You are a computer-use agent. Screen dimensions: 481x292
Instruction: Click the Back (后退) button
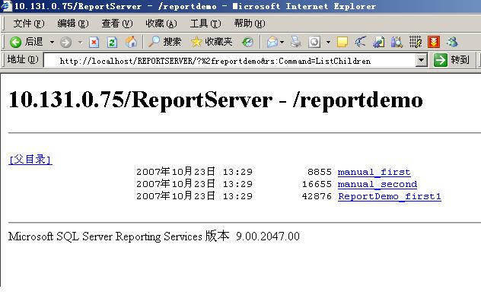(x=27, y=42)
